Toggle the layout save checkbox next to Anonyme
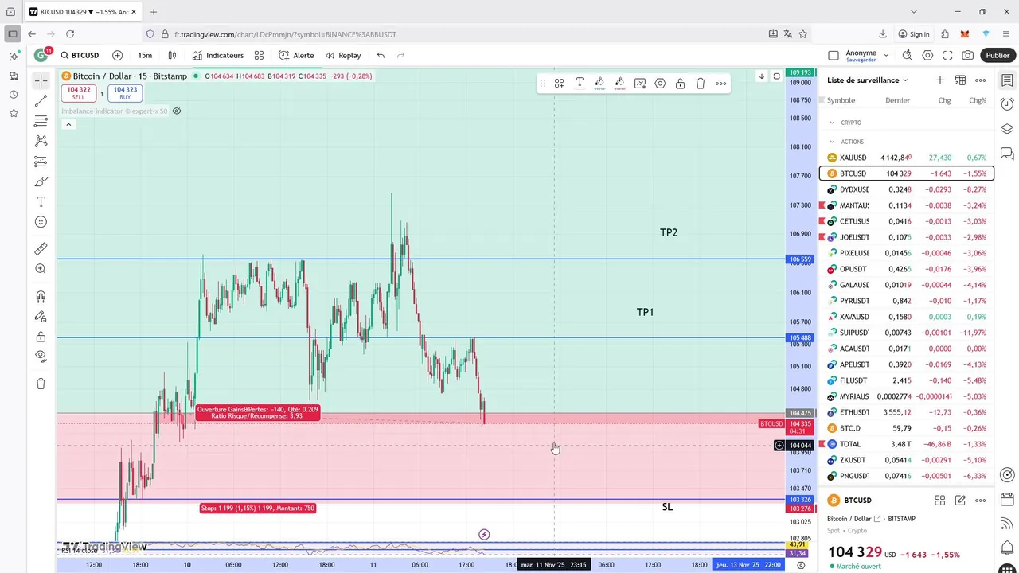Image resolution: width=1019 pixels, height=573 pixels. pyautogui.click(x=834, y=56)
